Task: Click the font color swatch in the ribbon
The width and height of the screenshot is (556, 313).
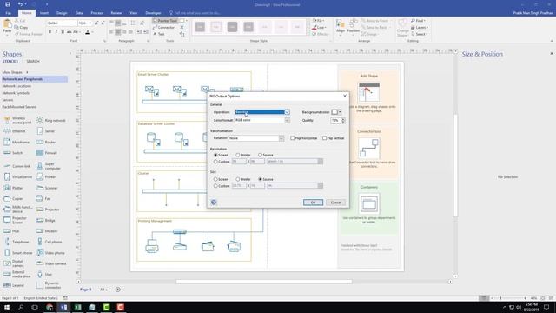Action: pyautogui.click(x=88, y=32)
